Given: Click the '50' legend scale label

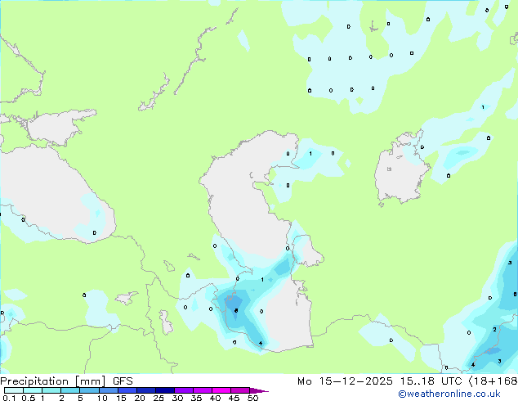Looking at the screenshot, I should tap(252, 398).
